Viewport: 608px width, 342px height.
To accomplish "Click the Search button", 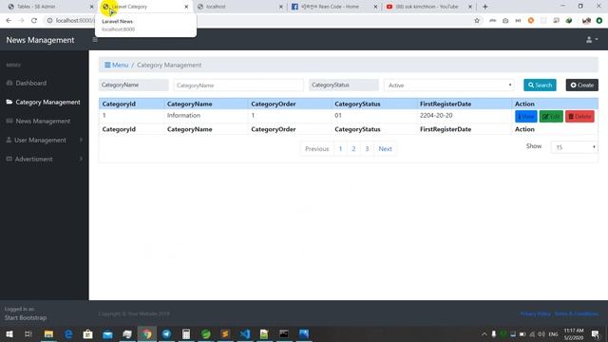I will (x=540, y=85).
